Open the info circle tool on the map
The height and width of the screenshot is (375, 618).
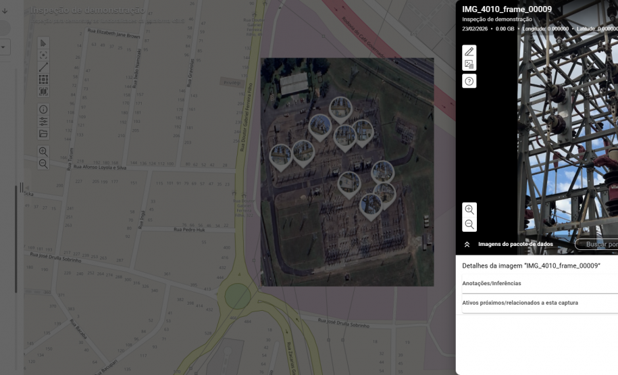pyautogui.click(x=43, y=109)
